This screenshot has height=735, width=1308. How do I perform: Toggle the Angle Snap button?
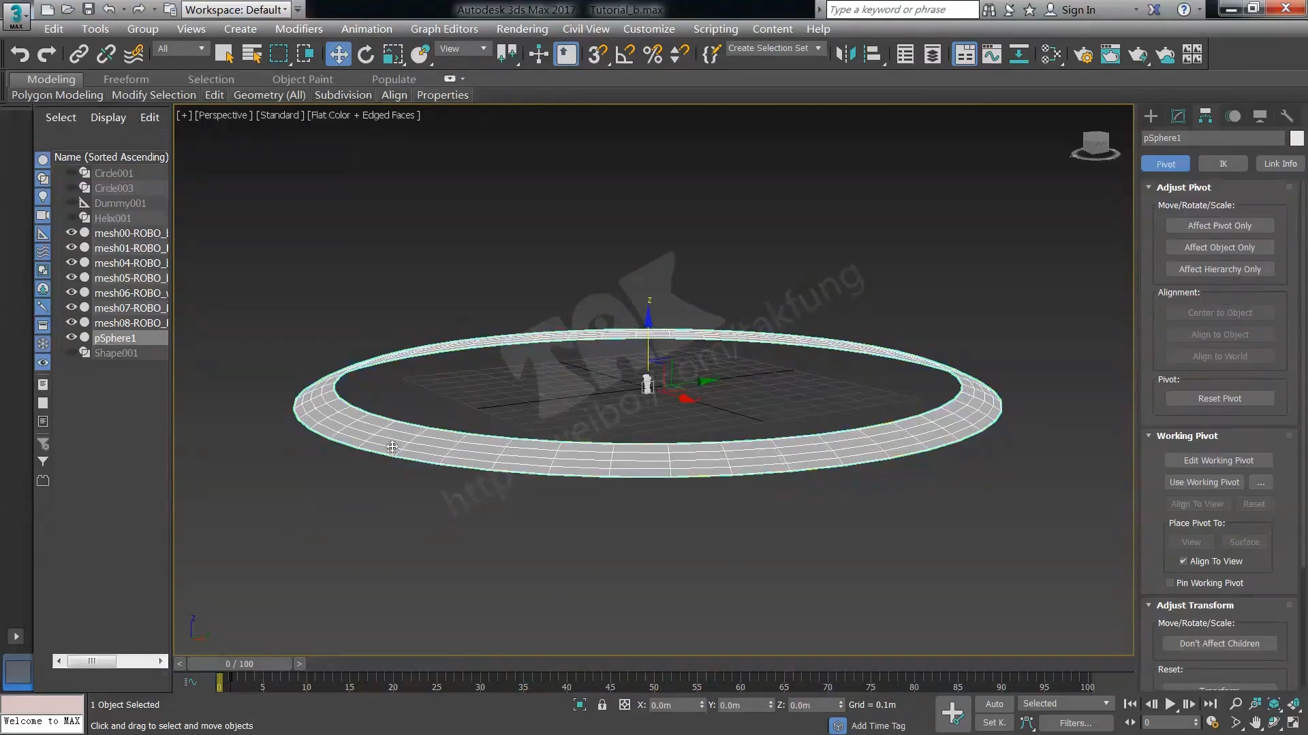625,54
